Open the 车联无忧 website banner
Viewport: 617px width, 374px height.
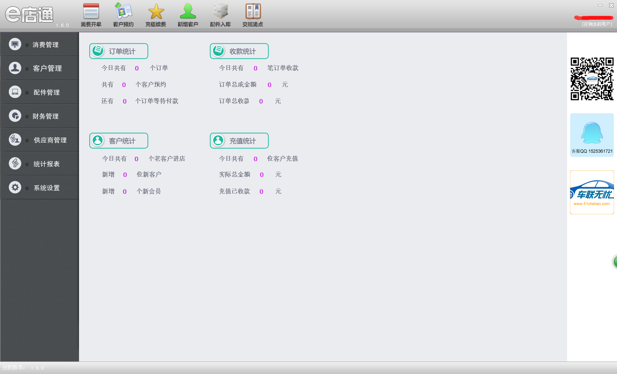(592, 192)
